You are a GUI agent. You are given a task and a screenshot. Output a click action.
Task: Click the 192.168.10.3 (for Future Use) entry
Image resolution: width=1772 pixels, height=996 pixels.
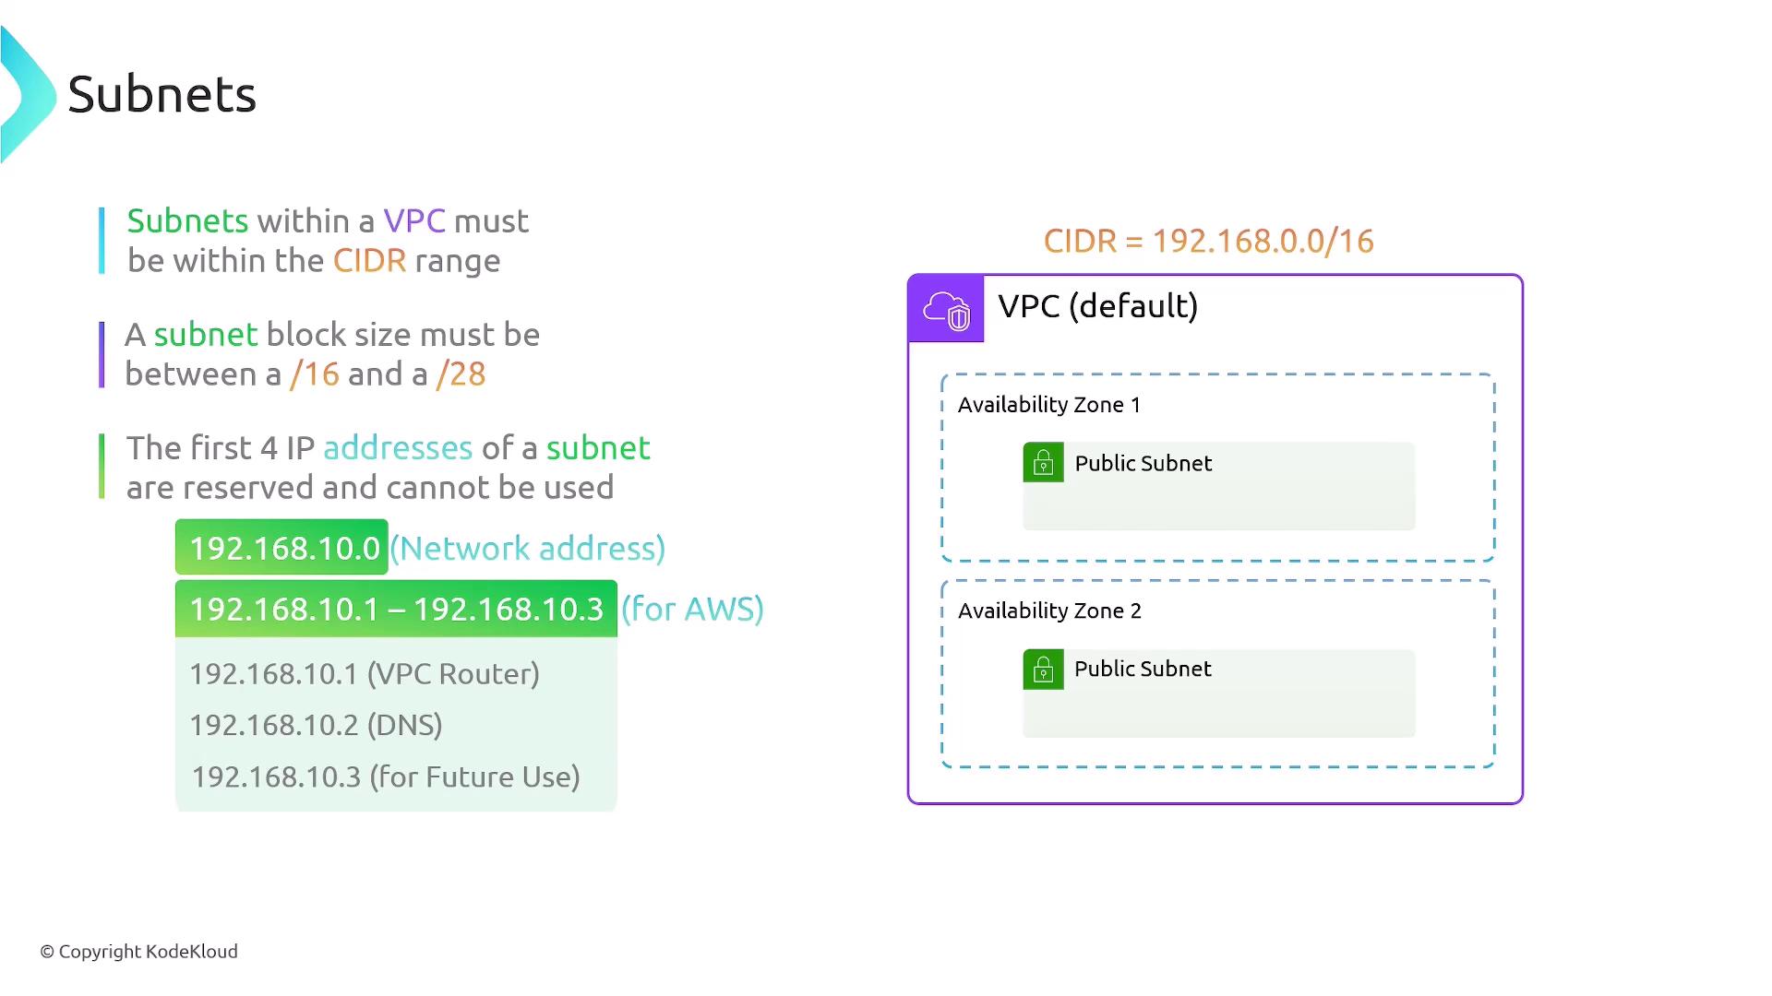coord(385,777)
